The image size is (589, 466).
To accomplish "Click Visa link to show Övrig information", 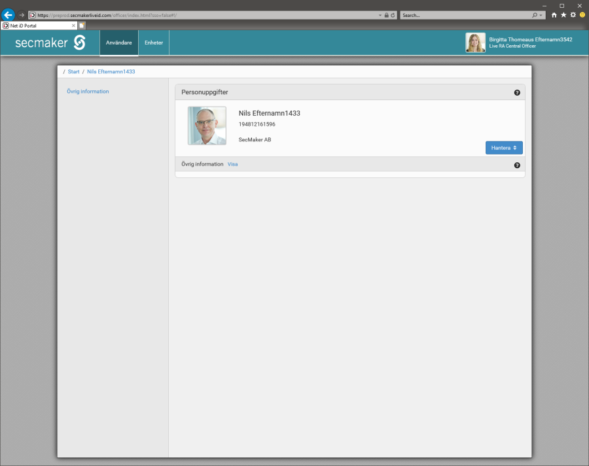I will 232,164.
